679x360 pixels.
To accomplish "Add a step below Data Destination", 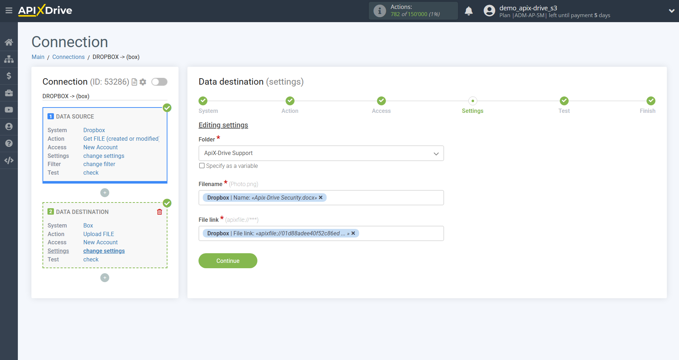I will [105, 278].
